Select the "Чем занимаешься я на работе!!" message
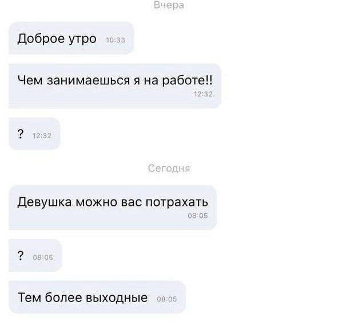338x321 pixels. point(115,86)
